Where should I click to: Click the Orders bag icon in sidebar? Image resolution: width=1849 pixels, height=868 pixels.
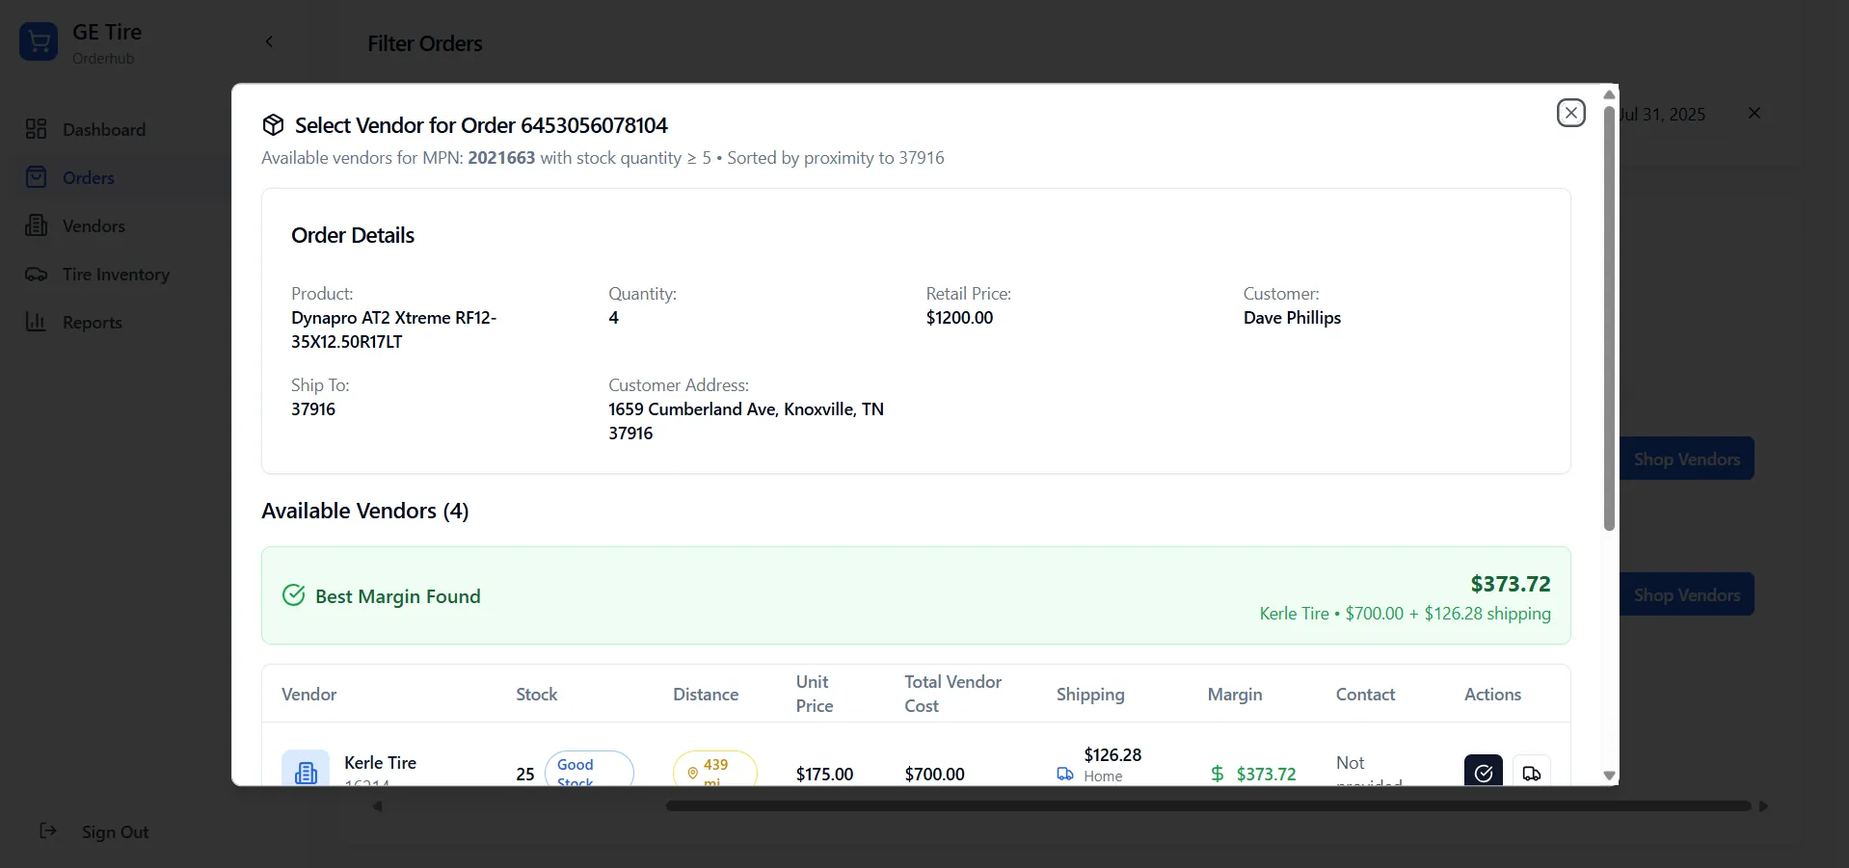point(36,177)
